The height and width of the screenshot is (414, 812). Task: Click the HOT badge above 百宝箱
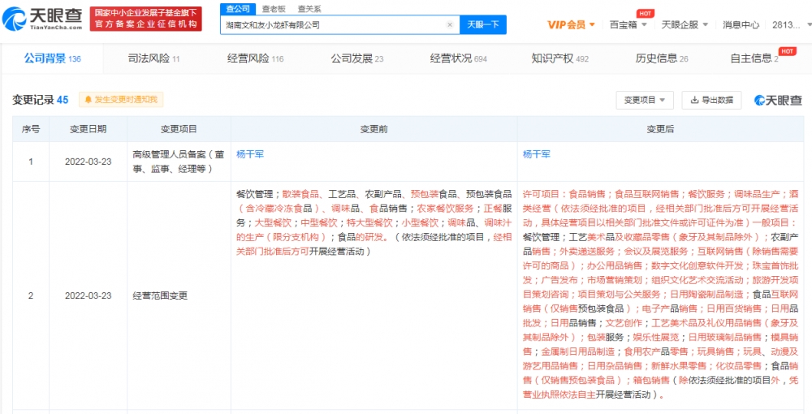(x=646, y=13)
